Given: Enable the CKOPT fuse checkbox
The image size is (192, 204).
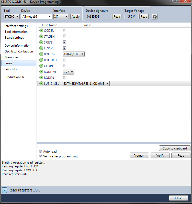Looking at the screenshot, I should pyautogui.click(x=64, y=66).
